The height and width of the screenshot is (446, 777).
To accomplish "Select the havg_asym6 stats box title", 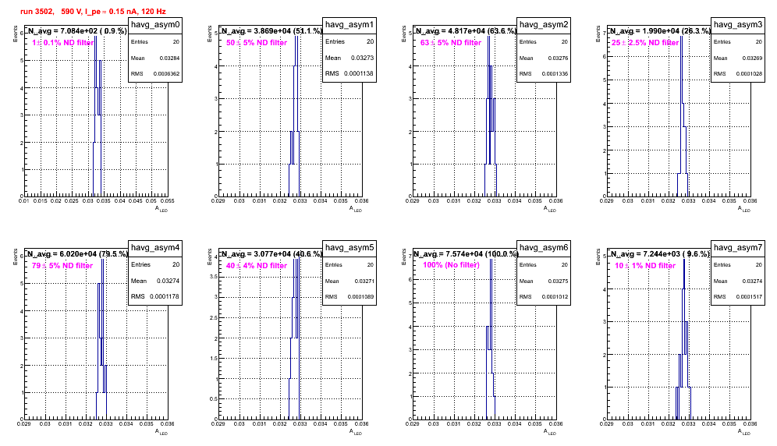I will 544,247.
